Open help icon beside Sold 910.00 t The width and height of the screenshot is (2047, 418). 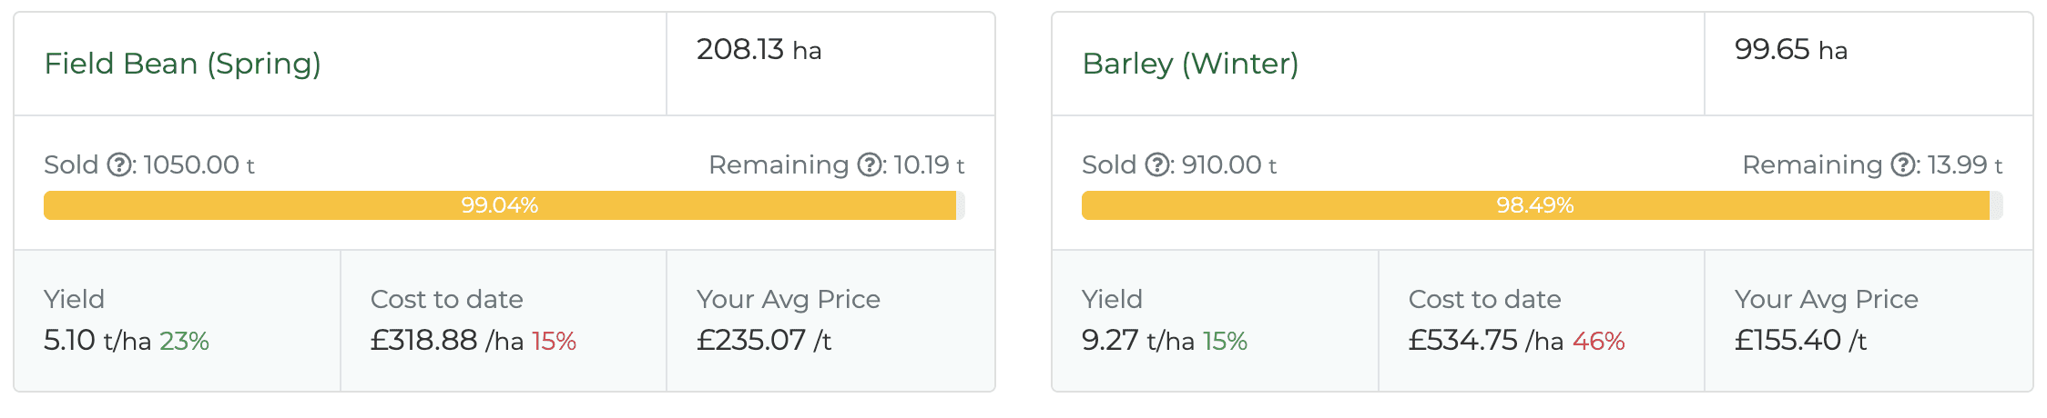tap(1157, 164)
